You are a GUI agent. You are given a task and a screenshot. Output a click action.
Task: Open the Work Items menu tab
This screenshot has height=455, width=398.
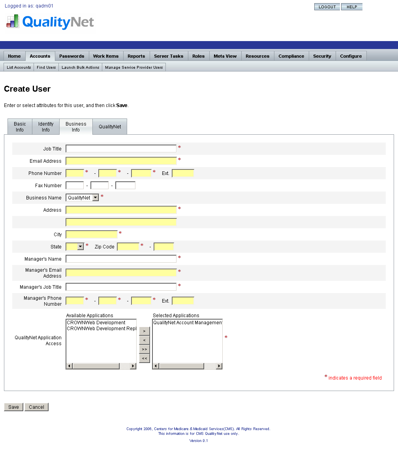click(106, 56)
